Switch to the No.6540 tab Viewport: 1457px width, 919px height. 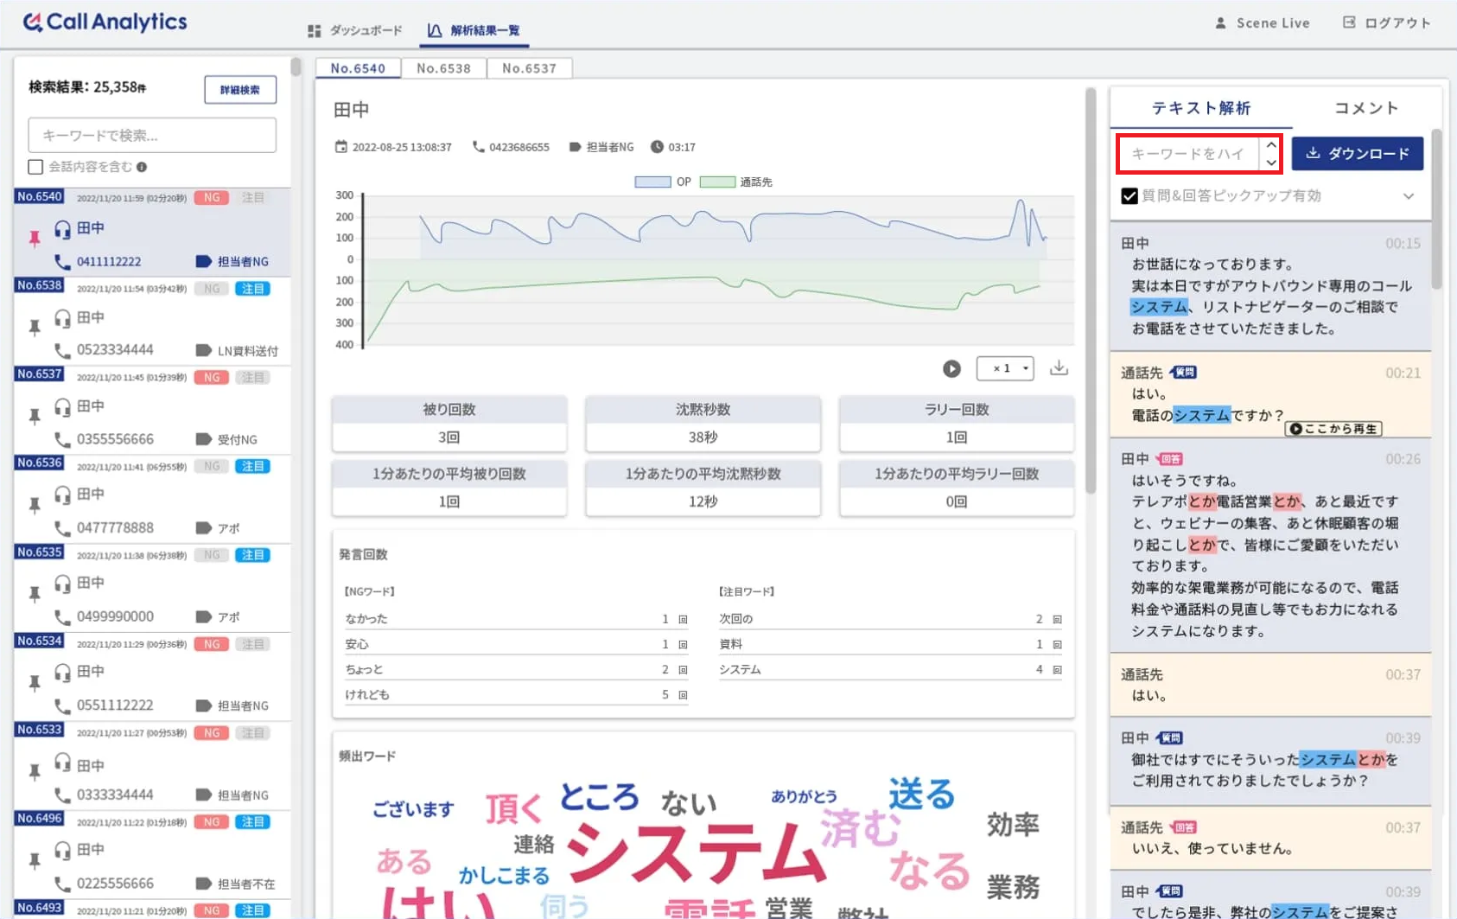tap(358, 68)
